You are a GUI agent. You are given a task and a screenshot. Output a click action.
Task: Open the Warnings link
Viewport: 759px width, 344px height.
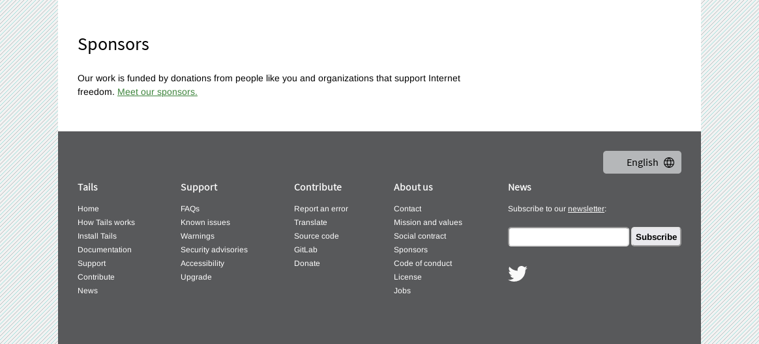pos(198,236)
